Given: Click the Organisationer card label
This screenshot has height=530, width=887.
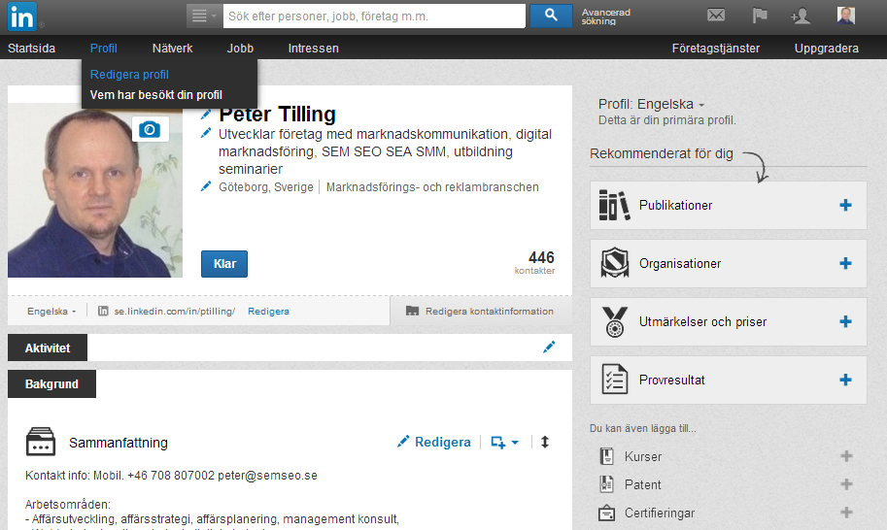Looking at the screenshot, I should click(x=680, y=263).
